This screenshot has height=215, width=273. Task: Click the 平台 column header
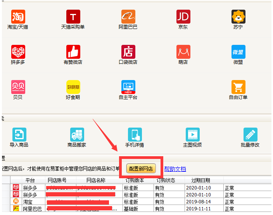[30, 180]
